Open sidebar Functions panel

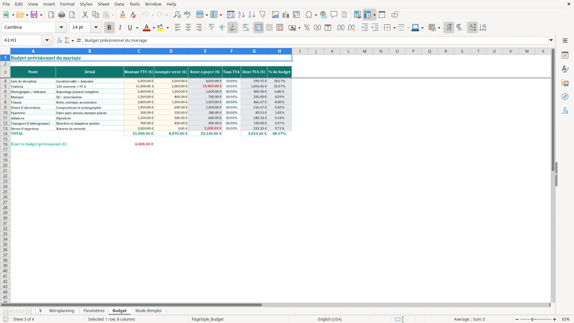tap(565, 111)
